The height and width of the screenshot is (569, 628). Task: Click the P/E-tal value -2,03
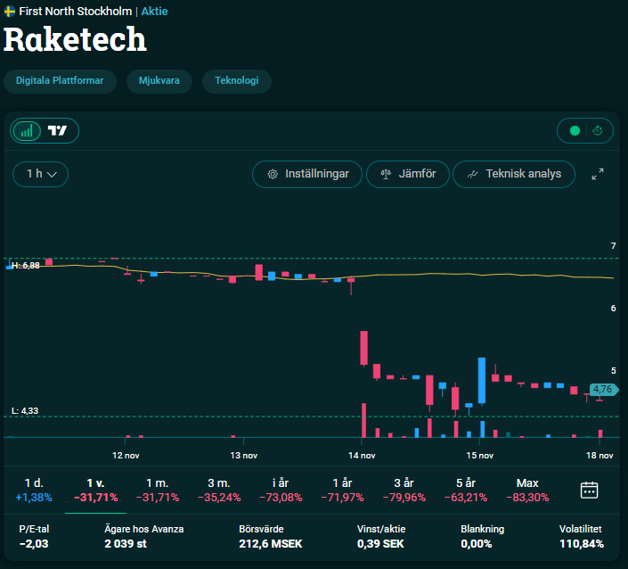pos(34,544)
